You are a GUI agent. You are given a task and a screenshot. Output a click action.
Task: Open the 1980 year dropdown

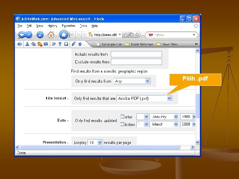(x=188, y=117)
